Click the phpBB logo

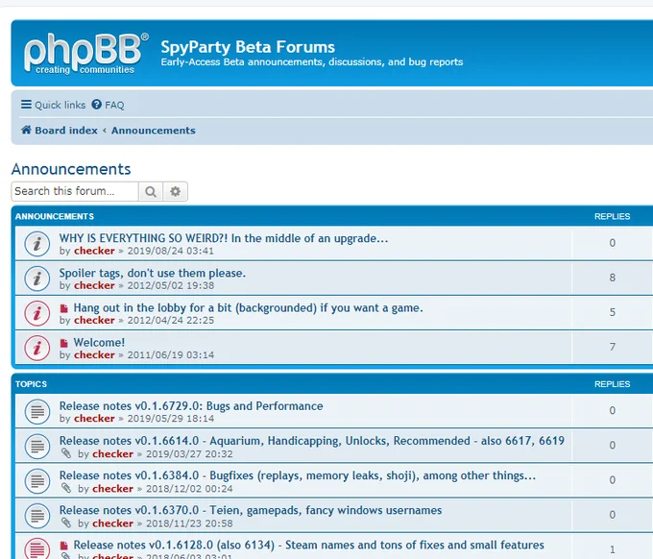point(85,54)
